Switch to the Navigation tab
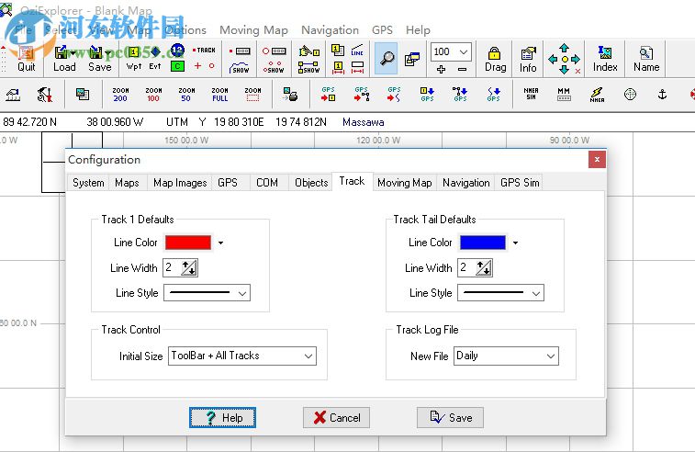 click(465, 183)
